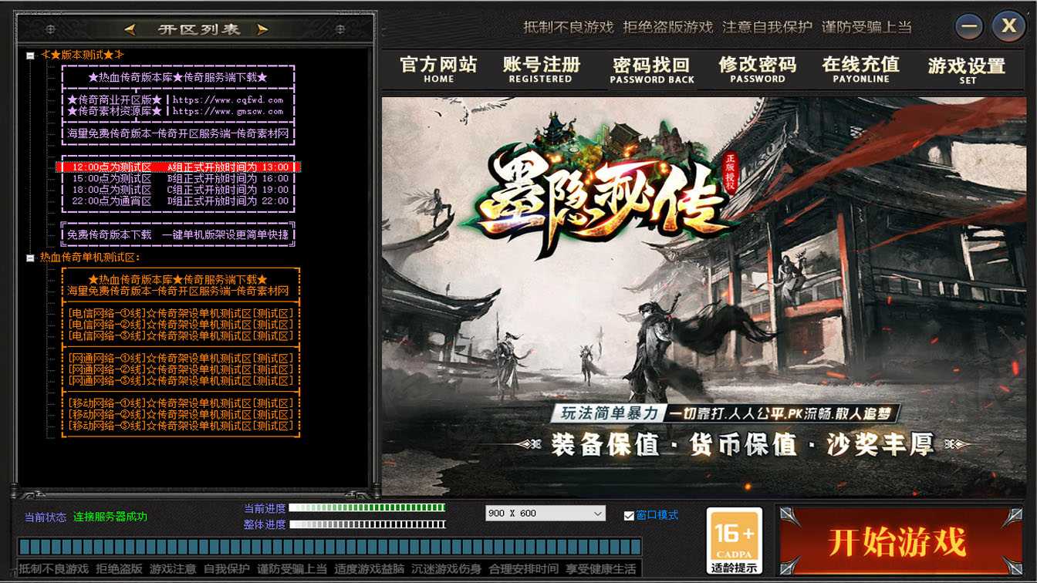1037x583 pixels.
Task: Click the right rivet ornament in server list header
Action: click(x=340, y=29)
